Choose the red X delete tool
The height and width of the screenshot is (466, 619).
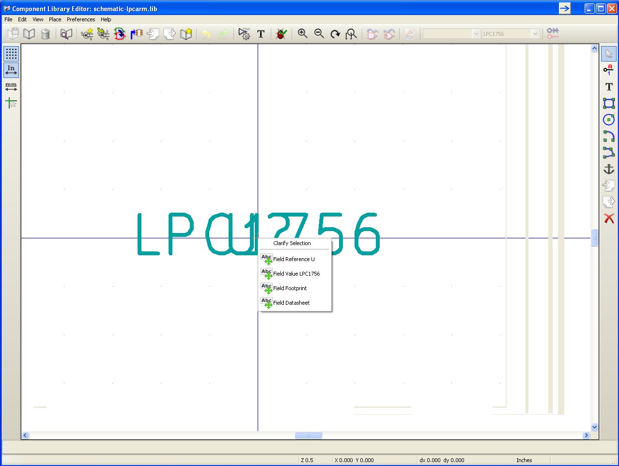pos(609,218)
